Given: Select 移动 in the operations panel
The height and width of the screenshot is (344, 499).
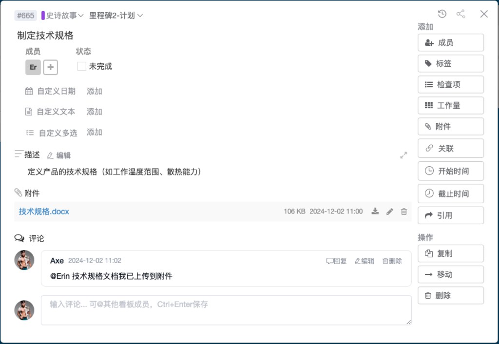Looking at the screenshot, I should pyautogui.click(x=451, y=274).
